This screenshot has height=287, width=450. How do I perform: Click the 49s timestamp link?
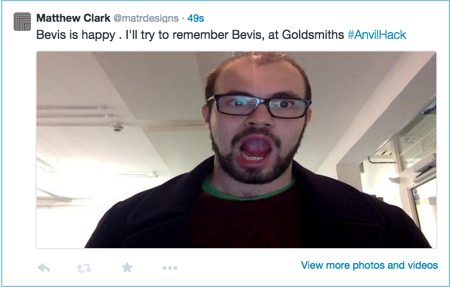pos(196,18)
